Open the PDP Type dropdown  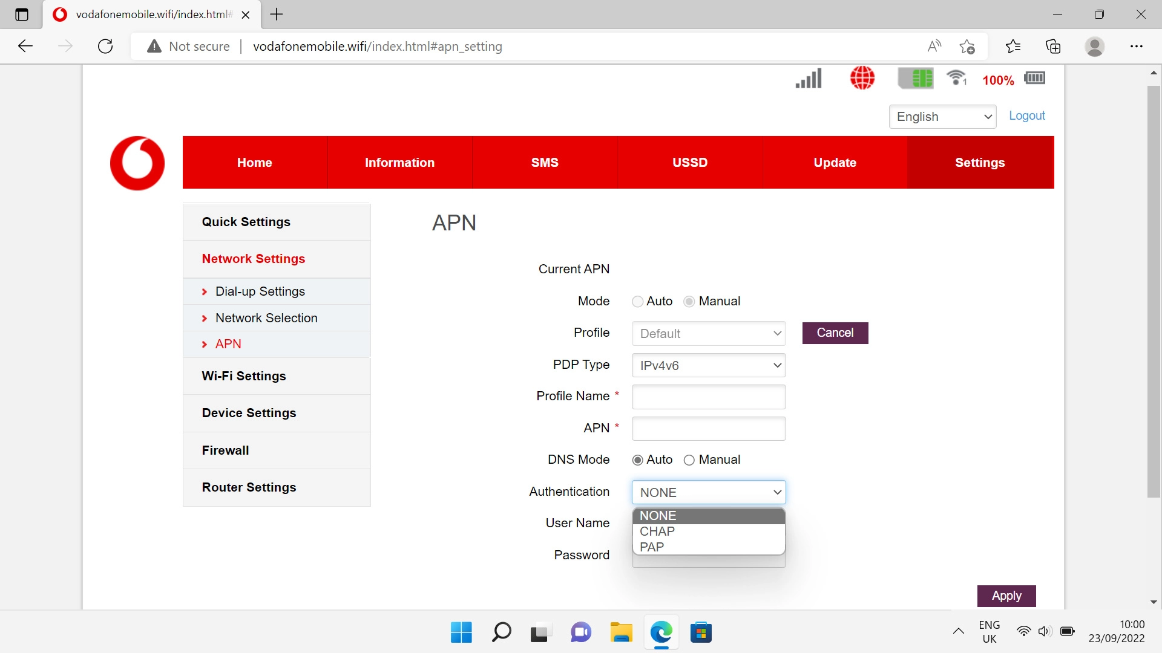[708, 365]
